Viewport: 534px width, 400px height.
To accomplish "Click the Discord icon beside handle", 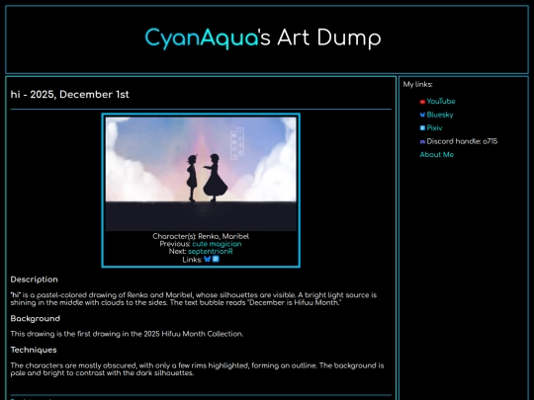I will [422, 142].
